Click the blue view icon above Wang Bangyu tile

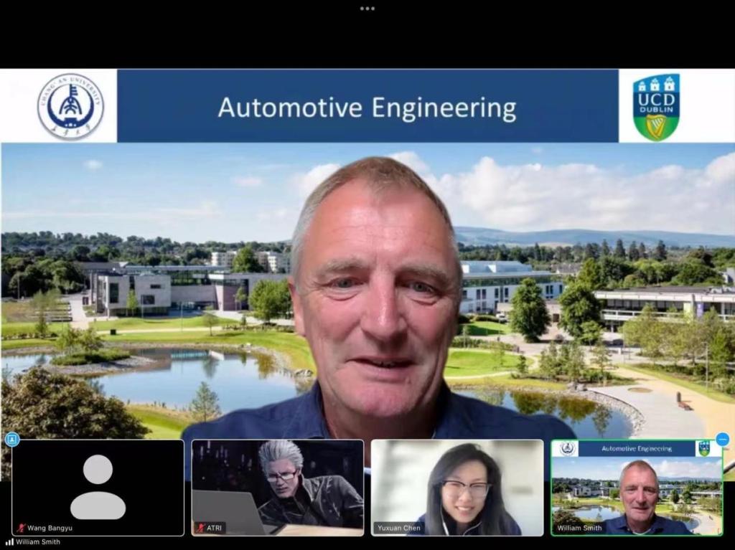point(11,440)
